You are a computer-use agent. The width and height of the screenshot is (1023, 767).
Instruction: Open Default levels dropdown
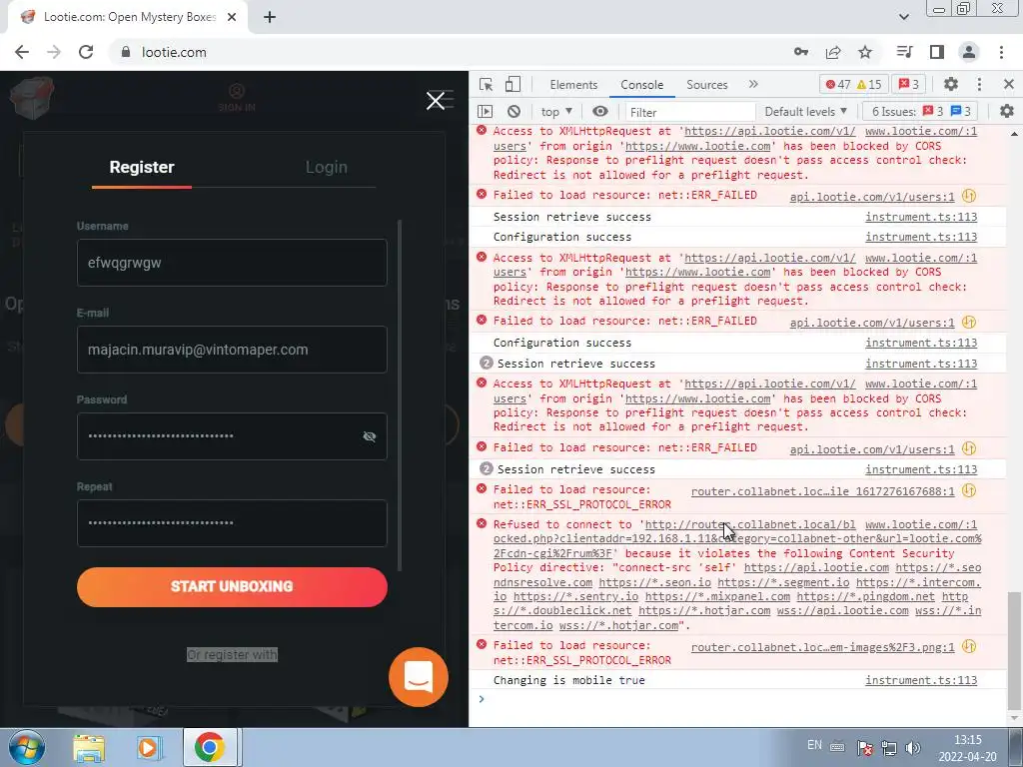click(806, 112)
